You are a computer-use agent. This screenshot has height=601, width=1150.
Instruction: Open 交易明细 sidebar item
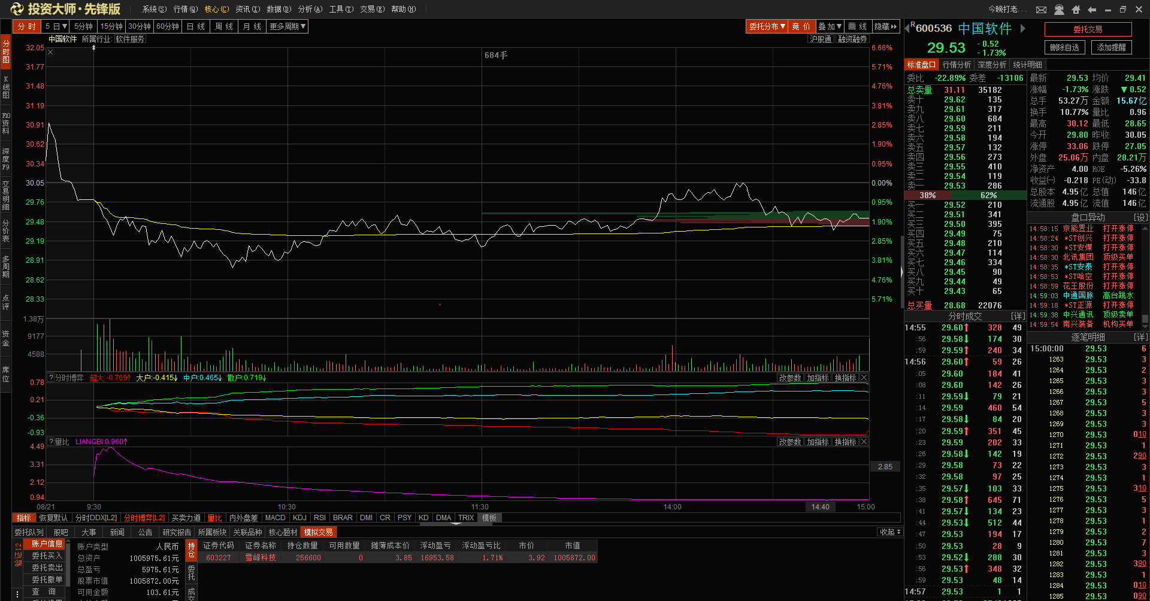click(x=5, y=195)
